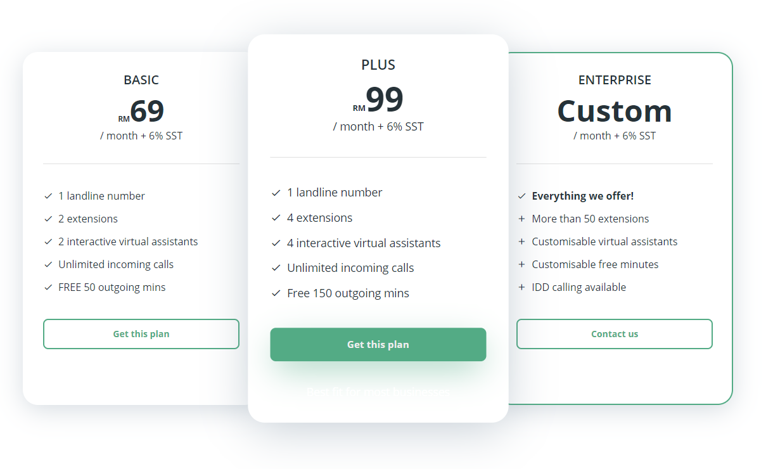Click Get this plan under Basic
773x469 pixels.
(141, 334)
